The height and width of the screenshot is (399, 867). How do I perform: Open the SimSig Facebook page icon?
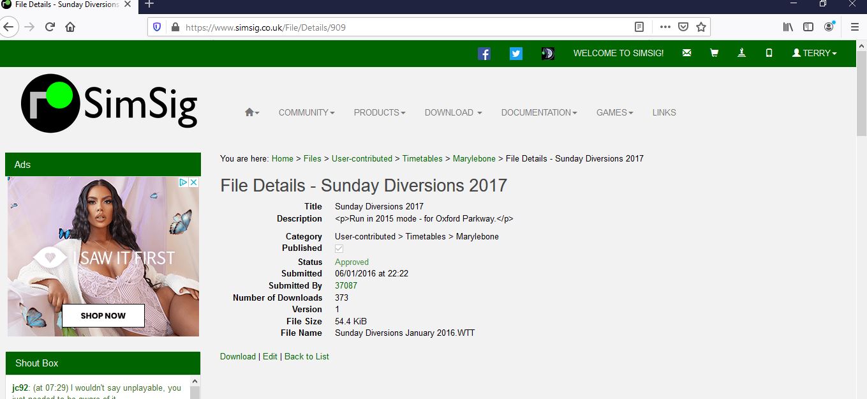484,54
